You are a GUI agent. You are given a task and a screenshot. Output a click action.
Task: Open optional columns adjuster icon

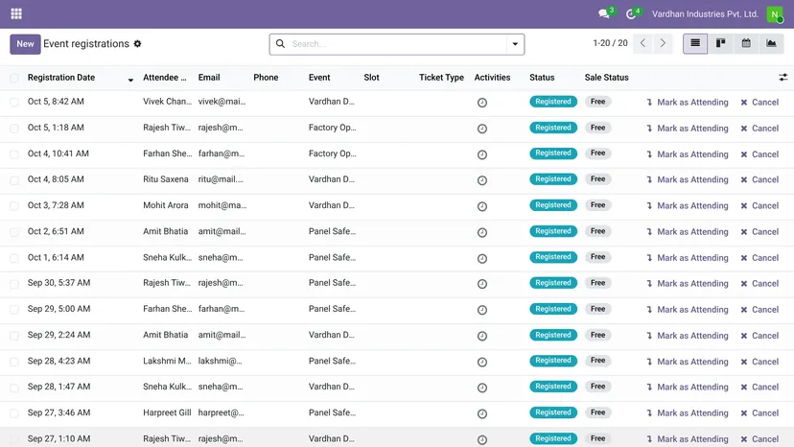tap(782, 78)
